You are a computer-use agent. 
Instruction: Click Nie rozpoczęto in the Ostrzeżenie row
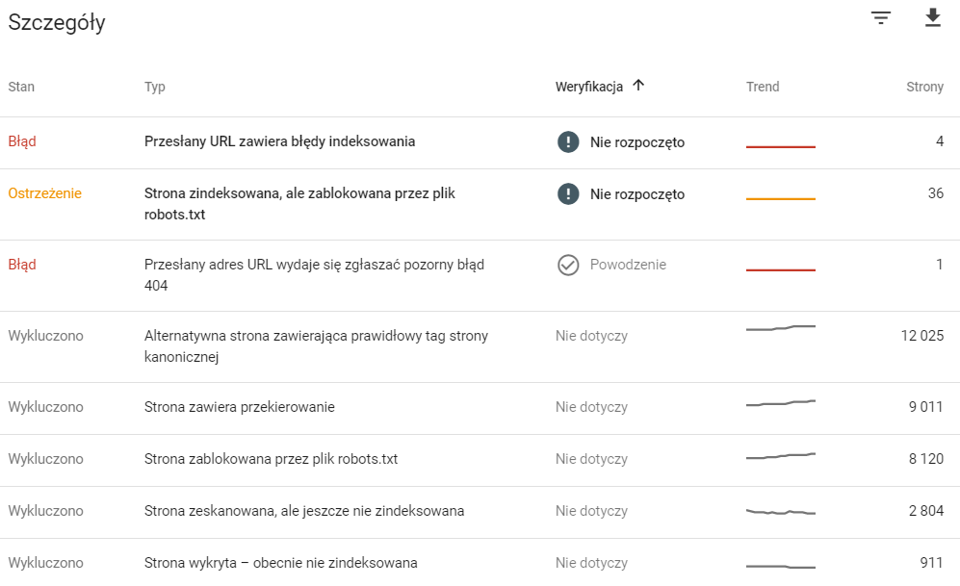637,194
